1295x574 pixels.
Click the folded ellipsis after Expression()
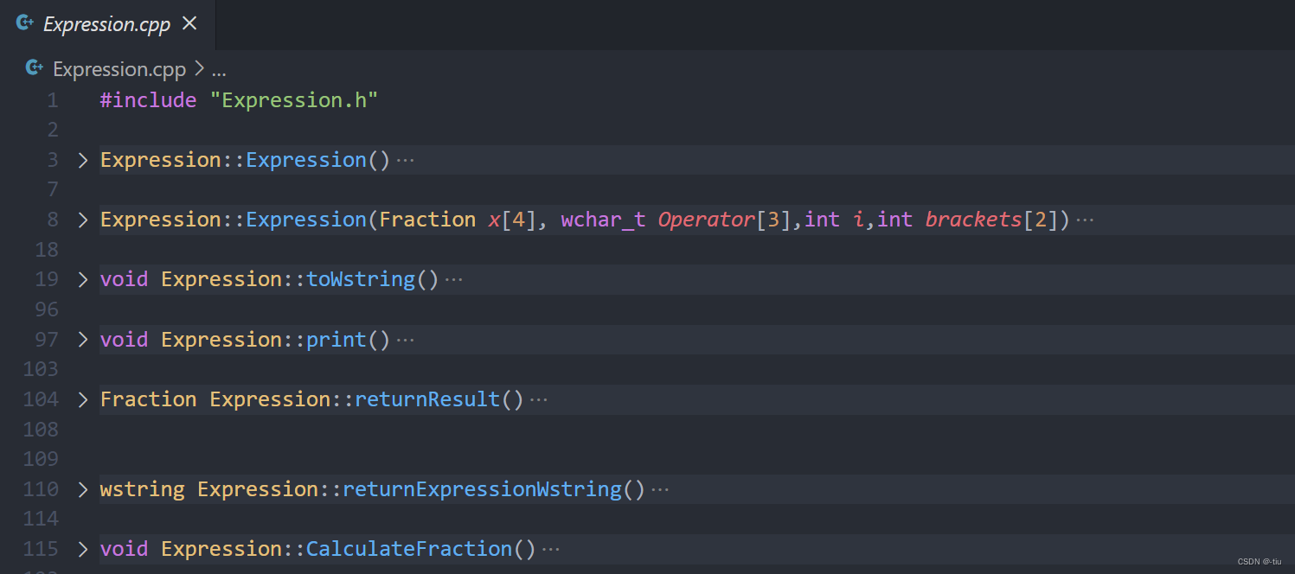[405, 161]
